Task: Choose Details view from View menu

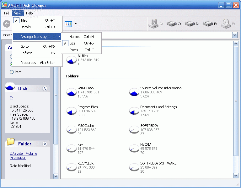Action: (x=37, y=27)
